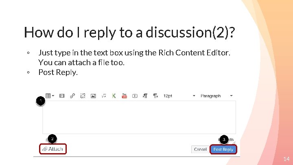This screenshot has width=293, height=165.
Task: Click the remove link icon
Action: (83, 96)
